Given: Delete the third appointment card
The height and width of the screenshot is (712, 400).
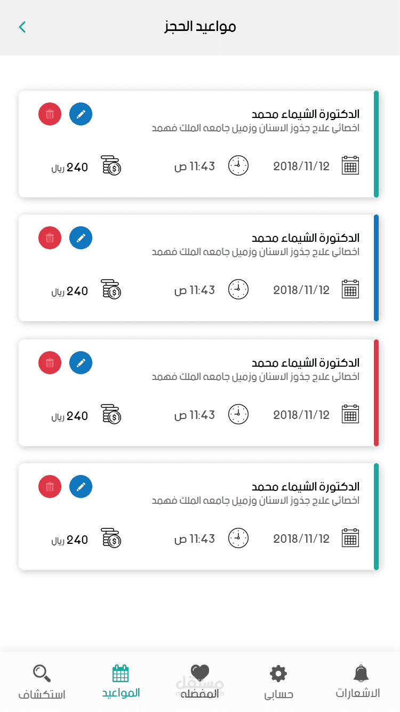Looking at the screenshot, I should click(x=50, y=363).
